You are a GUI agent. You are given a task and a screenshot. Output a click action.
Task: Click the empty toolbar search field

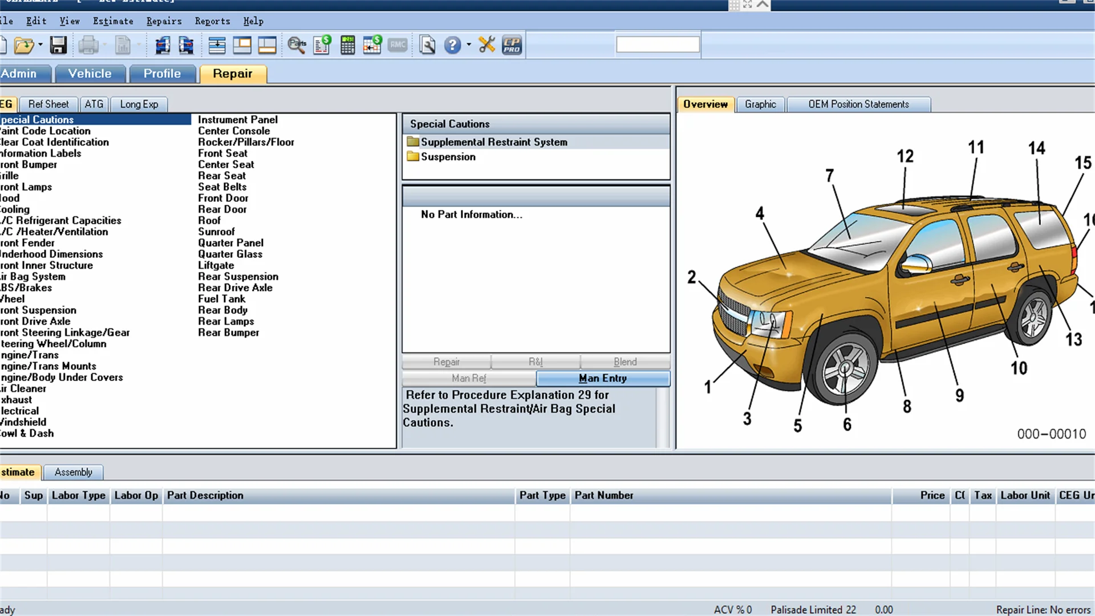657,44
